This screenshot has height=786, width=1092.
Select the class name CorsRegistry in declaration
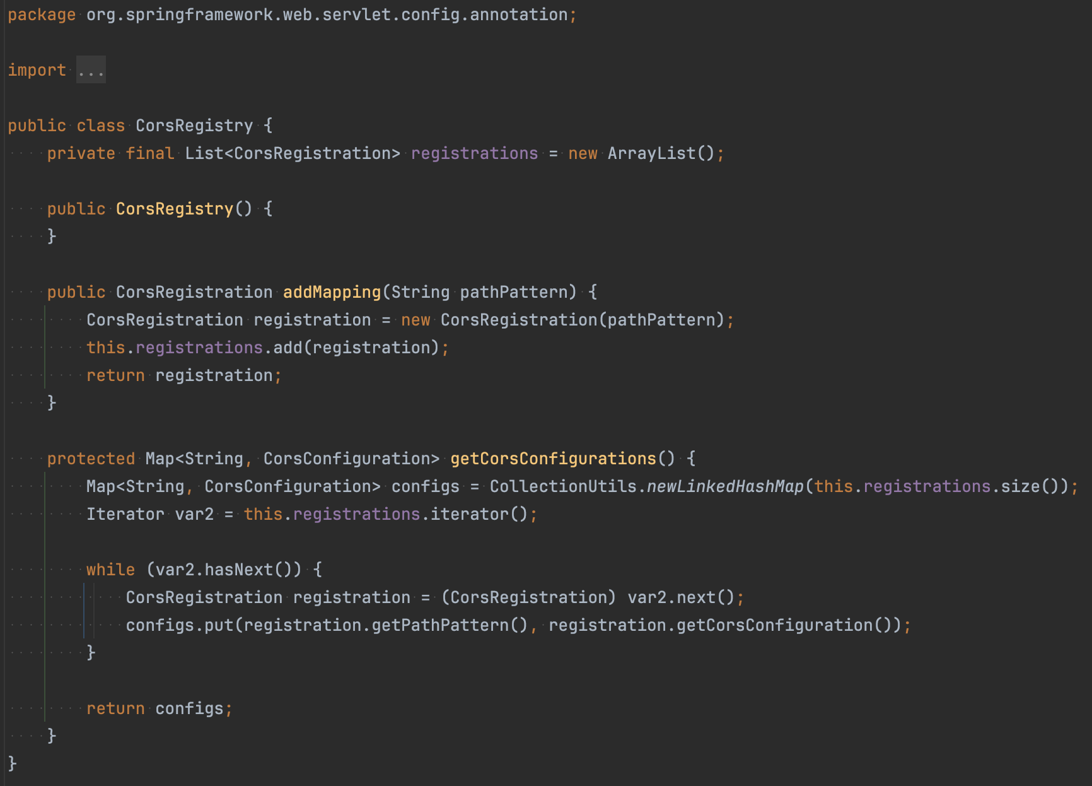pyautogui.click(x=194, y=126)
